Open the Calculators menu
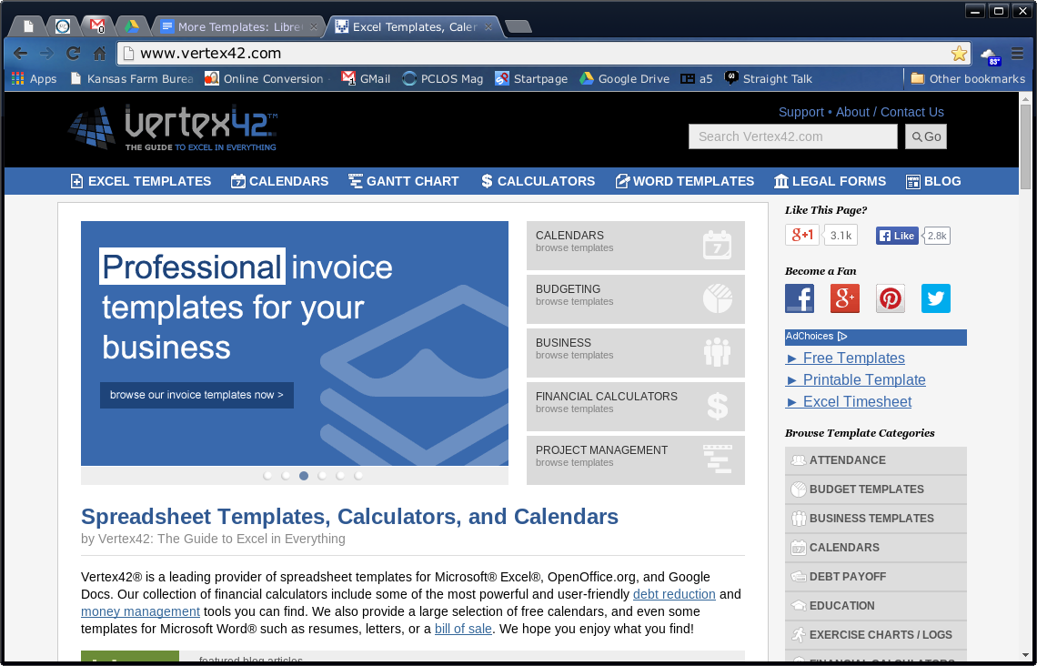Viewport: 1037px width, 666px height. [x=538, y=181]
